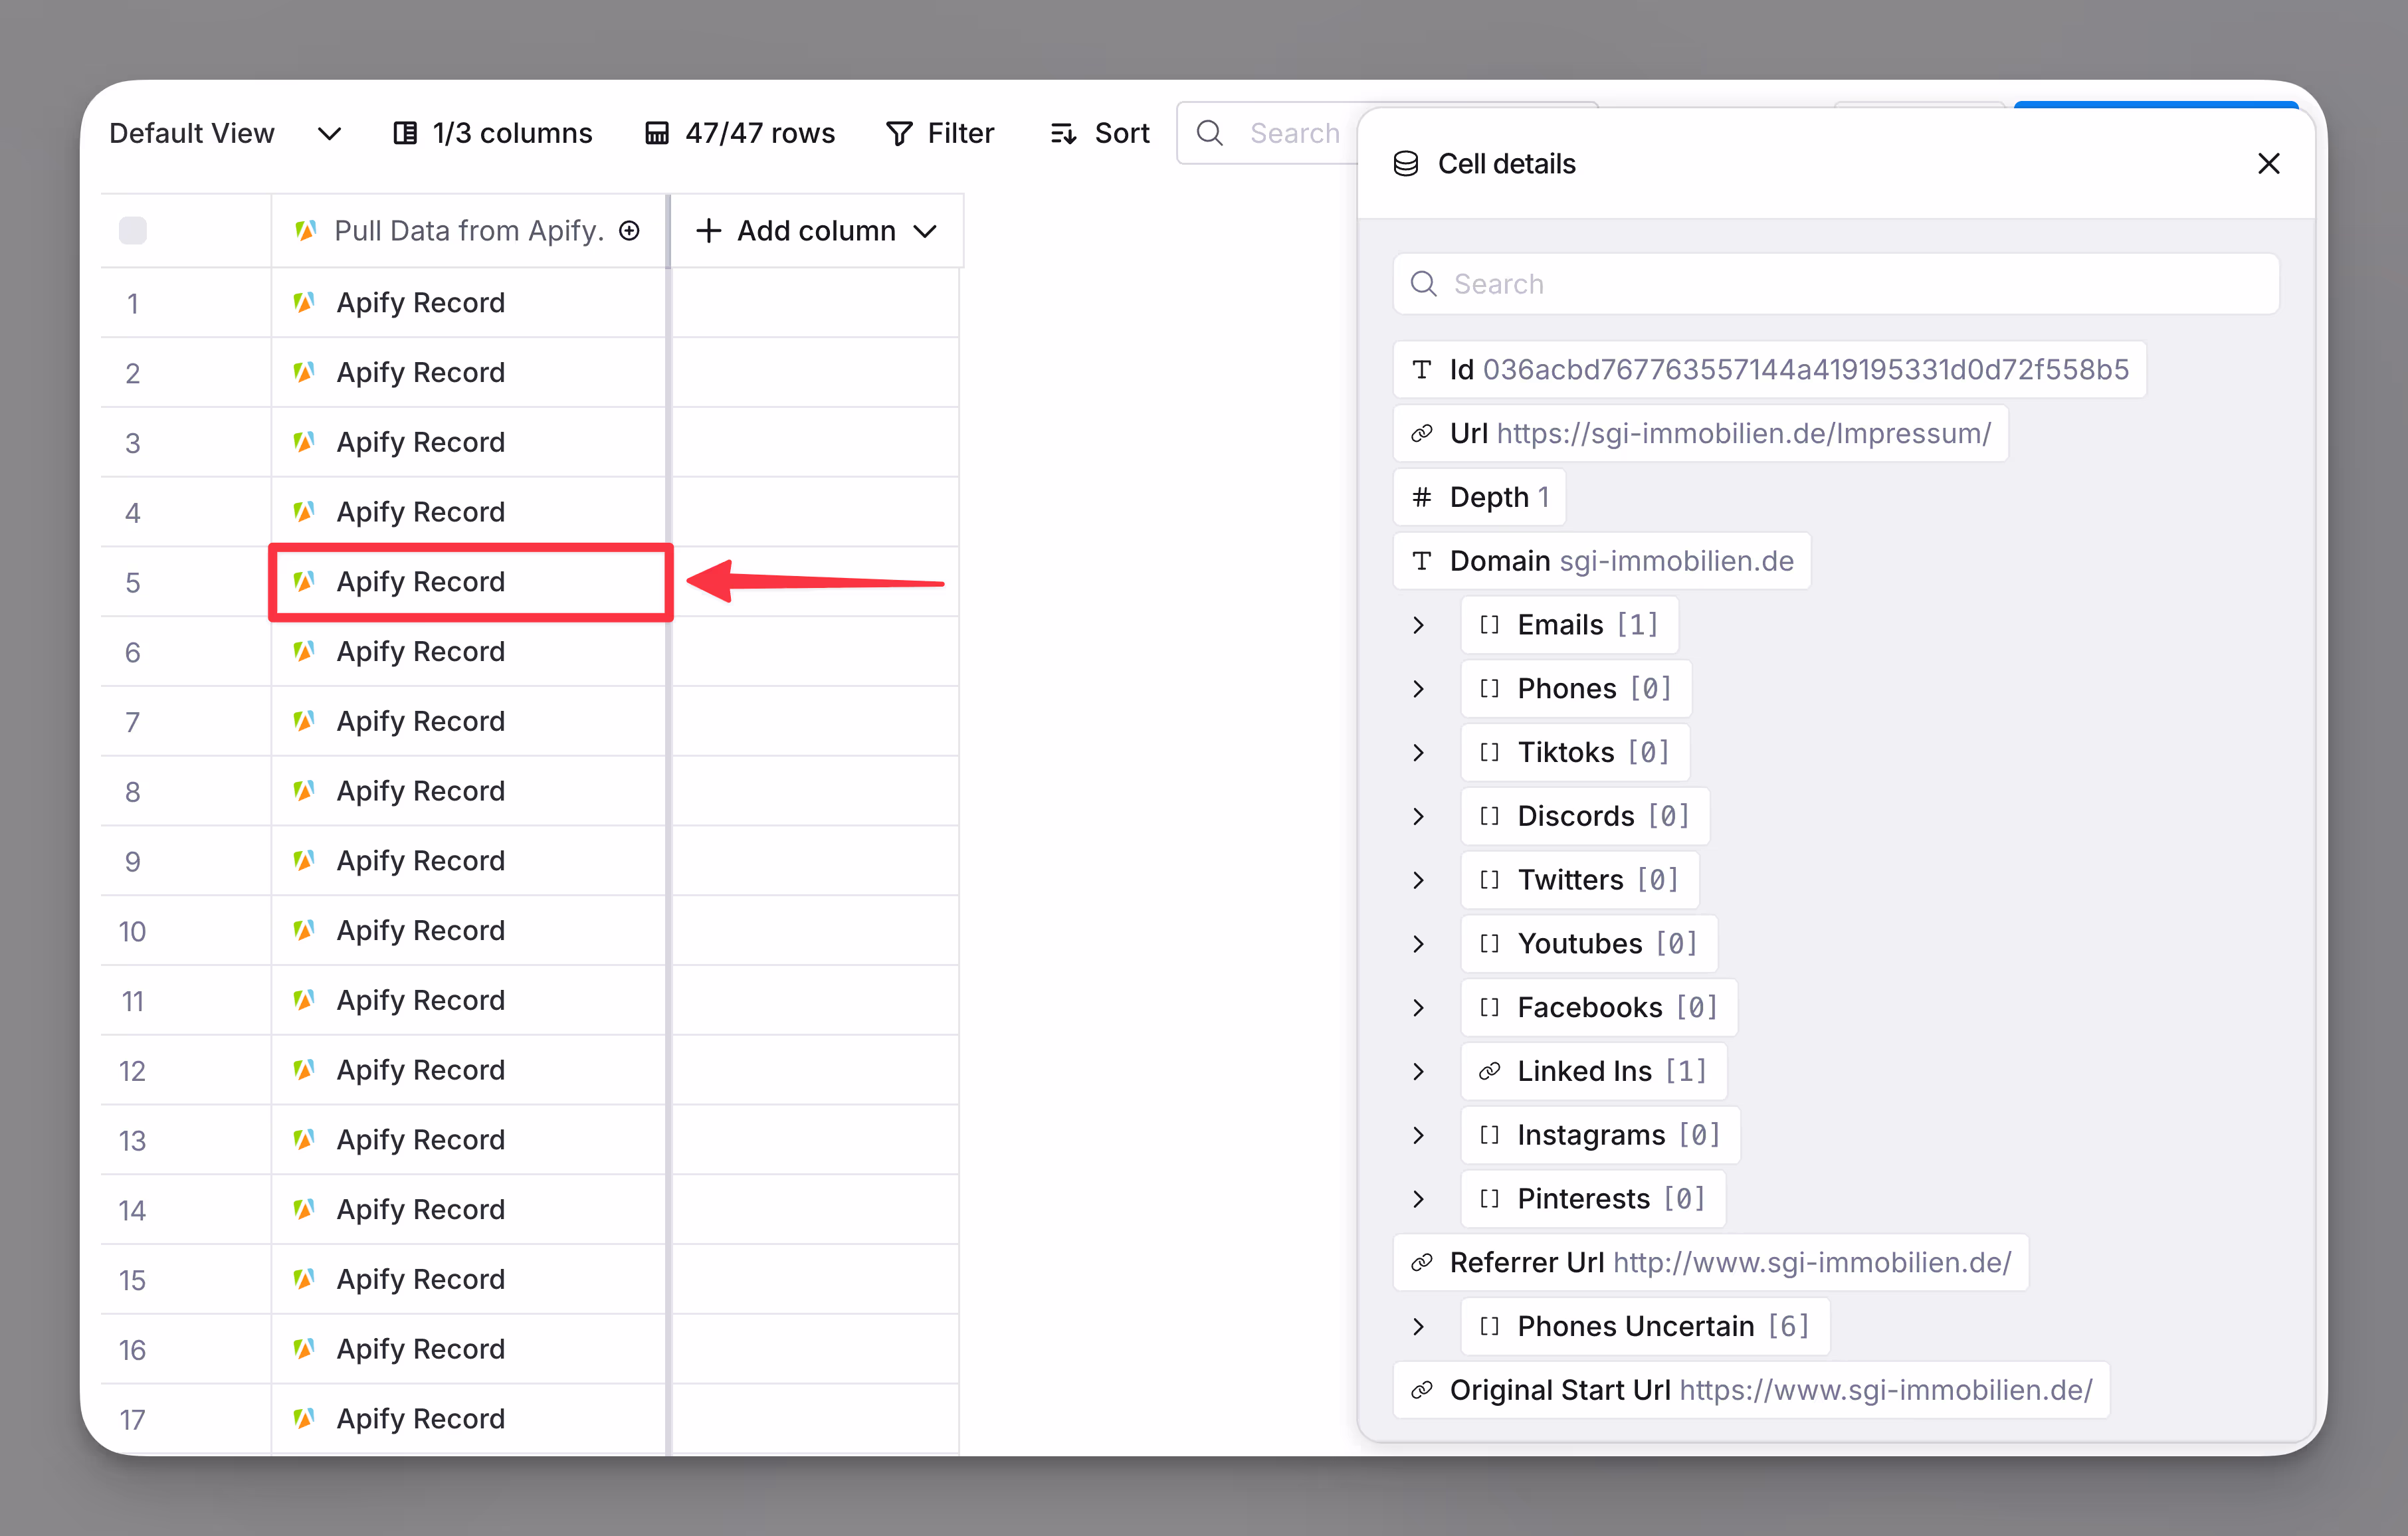Click the columns icon beside 1/3 columns
Screen dimensions: 2408x1536
[x=405, y=133]
